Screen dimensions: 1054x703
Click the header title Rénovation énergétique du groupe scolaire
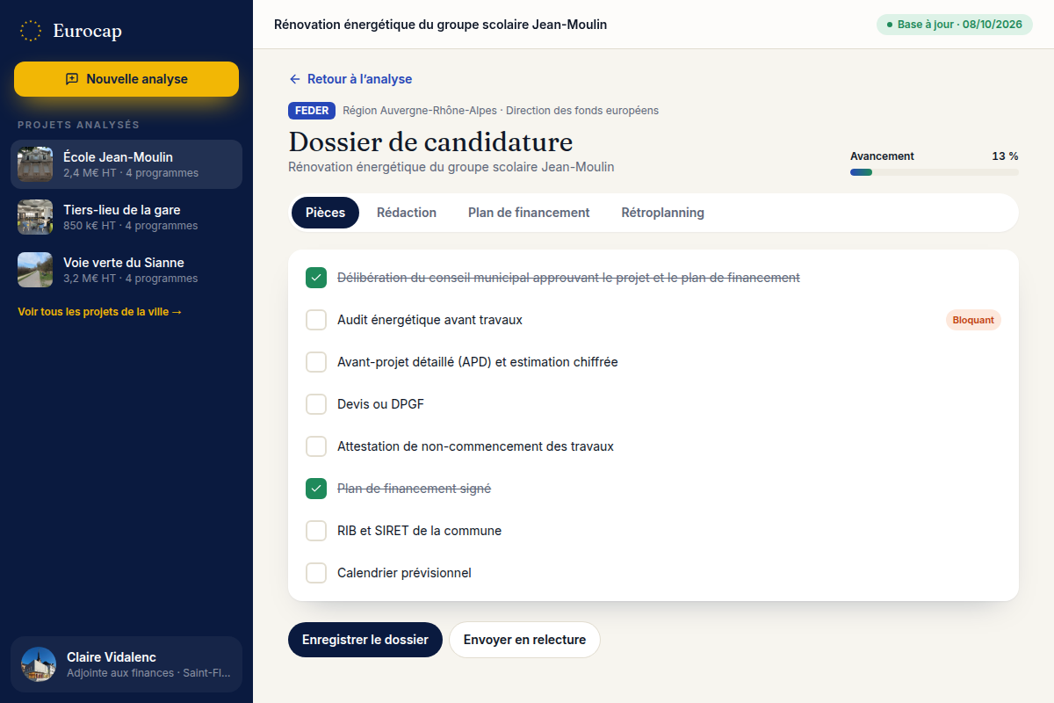[440, 25]
